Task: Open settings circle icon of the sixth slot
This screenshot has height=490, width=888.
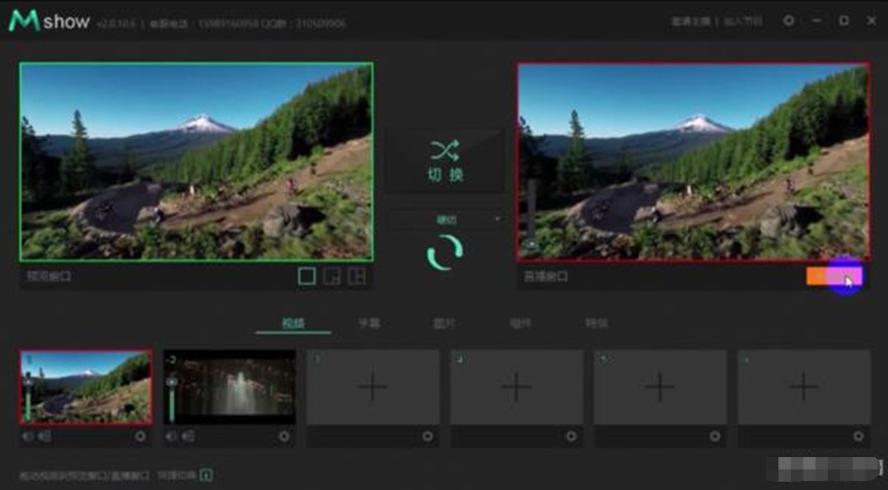Action: pos(858,436)
